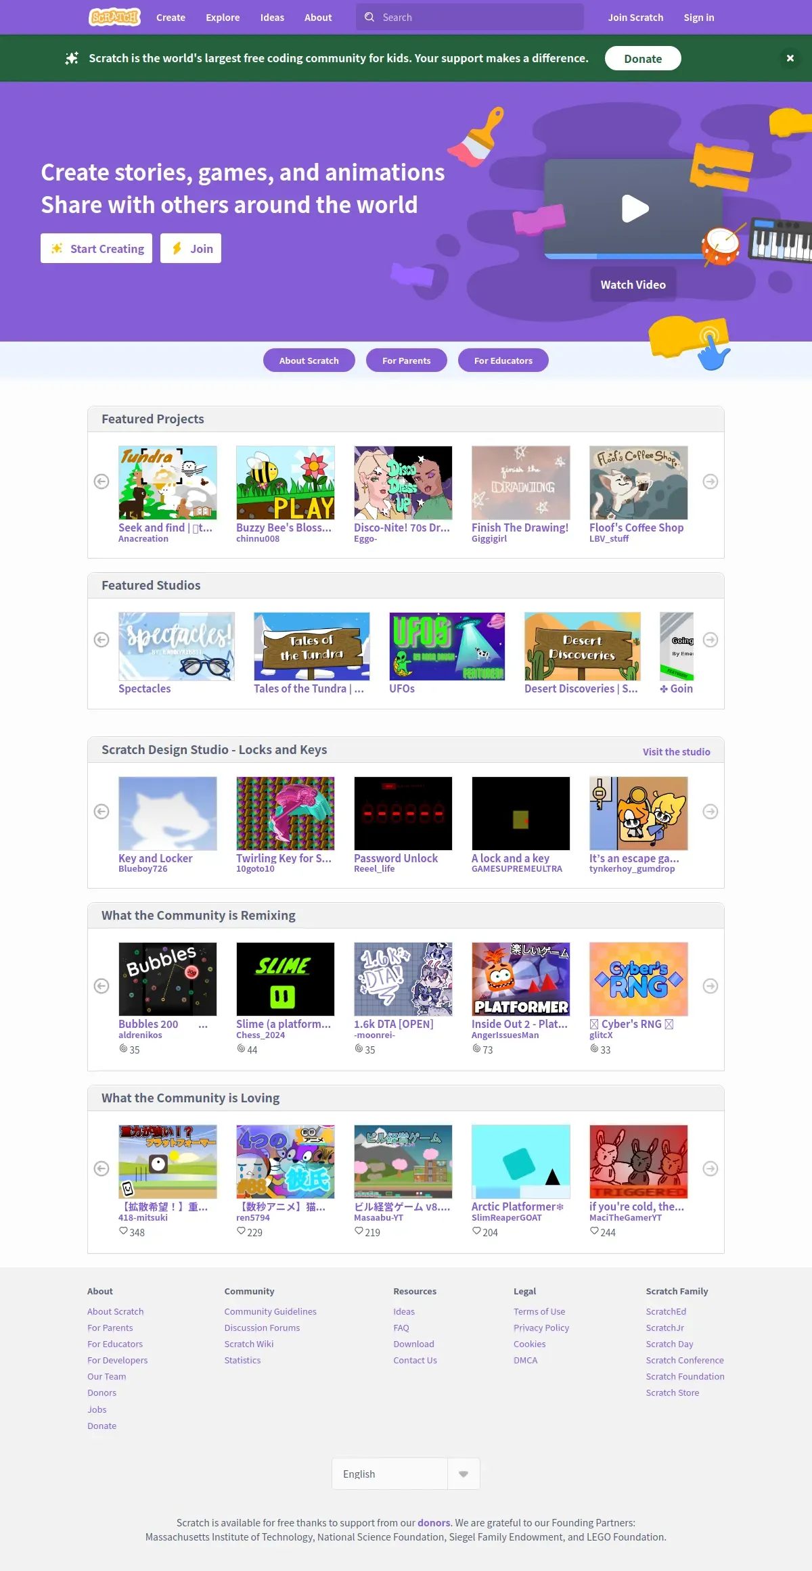
Task: Open the For Educators pill button
Action: point(503,360)
